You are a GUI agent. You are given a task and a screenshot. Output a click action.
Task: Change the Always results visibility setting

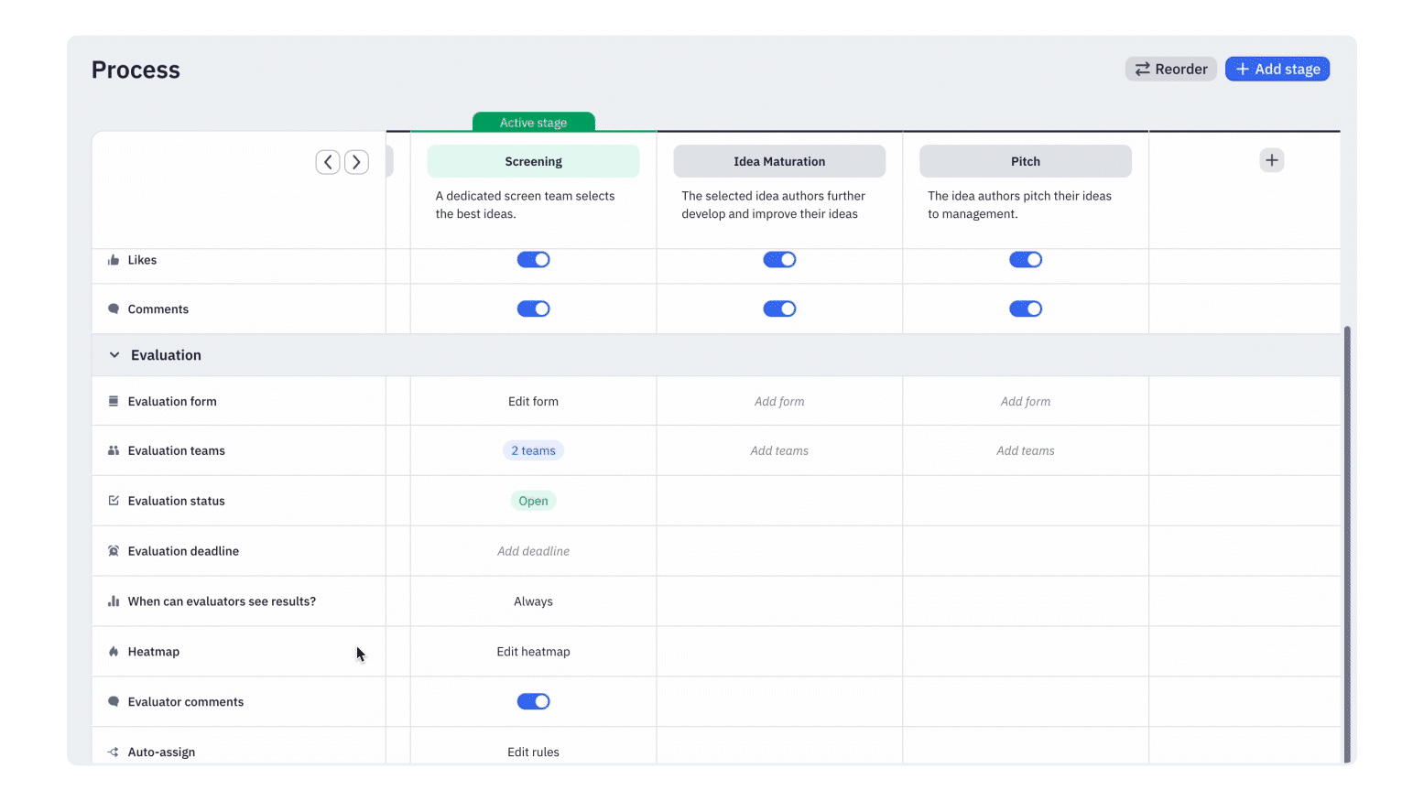click(x=533, y=601)
